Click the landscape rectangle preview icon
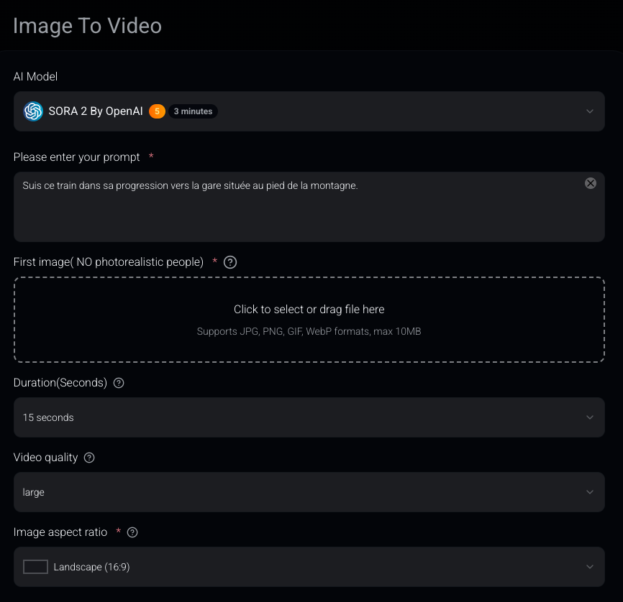 [x=35, y=567]
